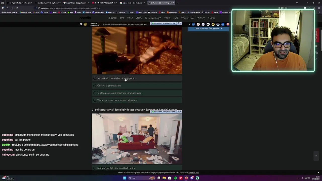Viewport: 322px width, 181px height.
Task: Dismiss the cookie notice with the X
Action: (318, 173)
